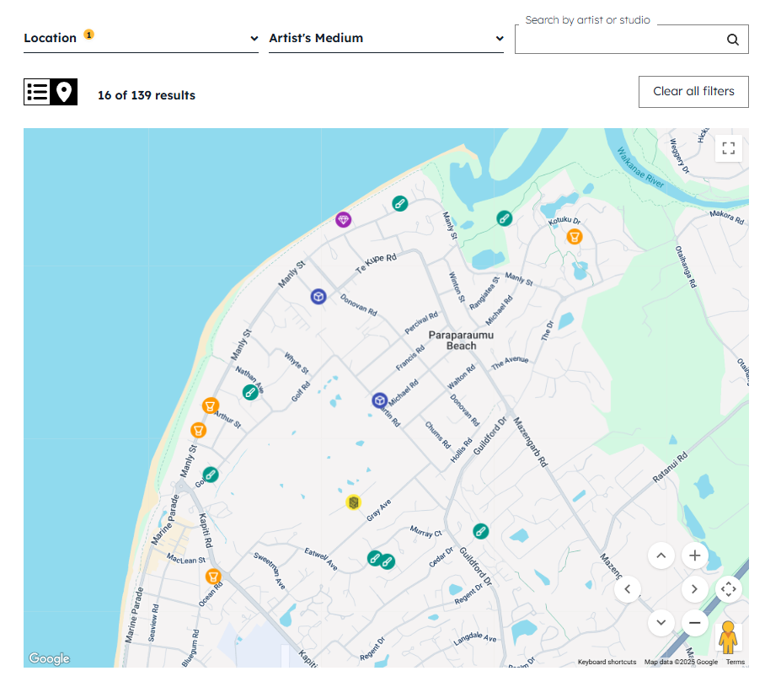Toggle fullscreen map view
Viewport: 781px width, 687px height.
pos(729,148)
